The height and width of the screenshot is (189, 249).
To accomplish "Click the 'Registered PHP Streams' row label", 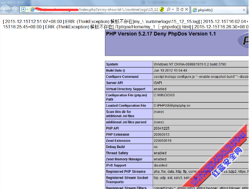I will point(126,171).
